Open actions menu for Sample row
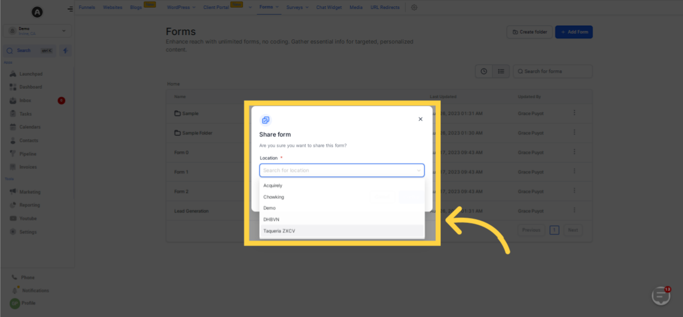The width and height of the screenshot is (683, 317). 574,113
